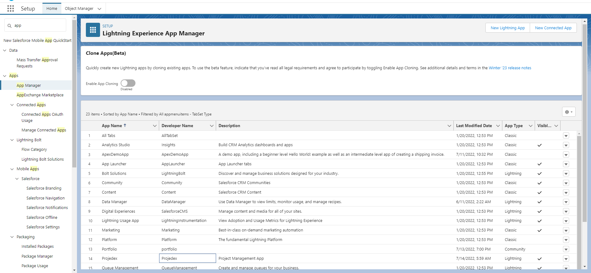Switch to the Home tab
This screenshot has height=273, width=591.
click(x=52, y=9)
